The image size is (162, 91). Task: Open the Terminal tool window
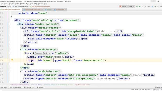pyautogui.click(x=40, y=87)
